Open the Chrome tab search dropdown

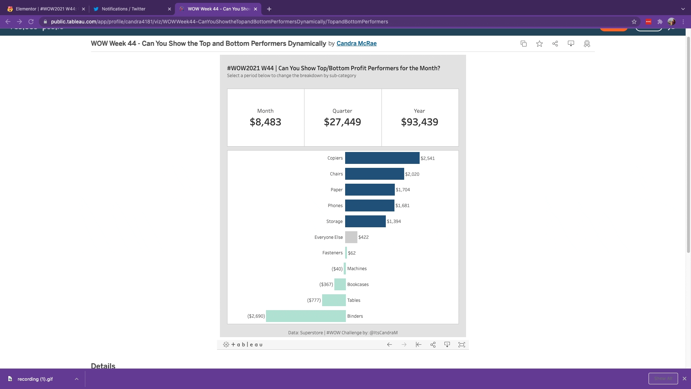tap(683, 9)
